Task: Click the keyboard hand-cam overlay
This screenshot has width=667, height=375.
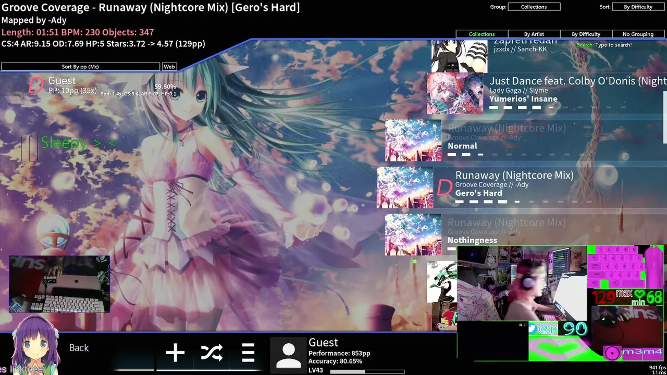Action: pos(59,284)
